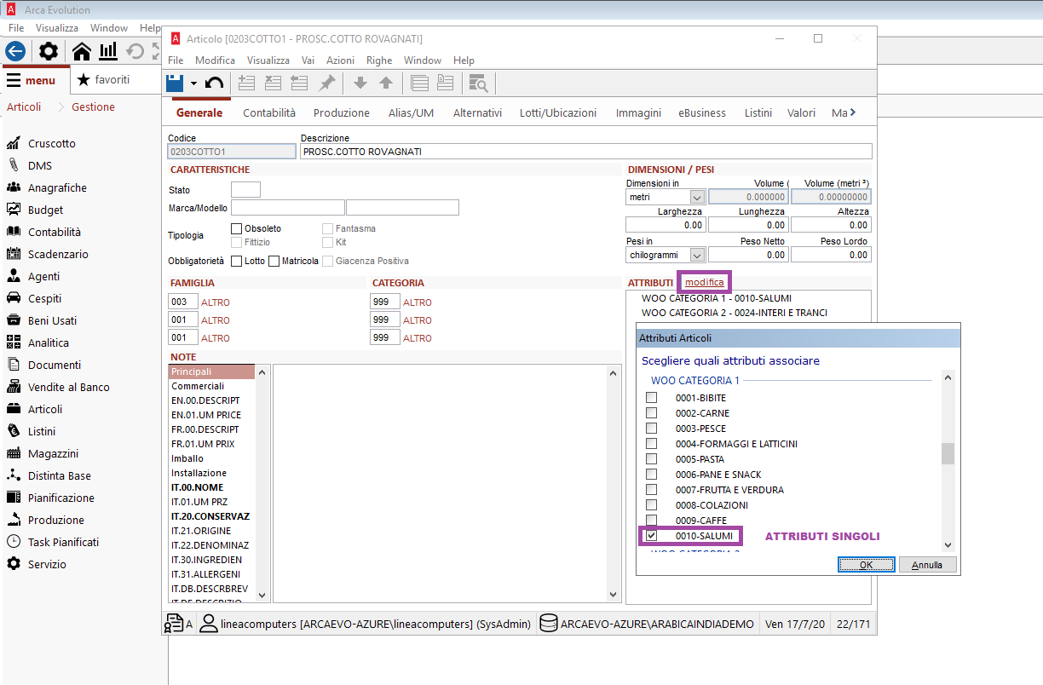Click the blue Save icon in toolbar

pos(176,83)
